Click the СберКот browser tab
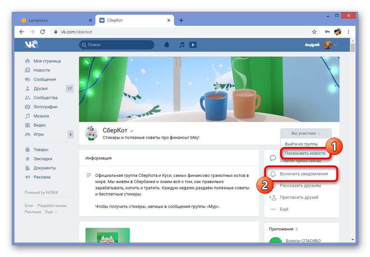The width and height of the screenshot is (370, 257). click(135, 20)
